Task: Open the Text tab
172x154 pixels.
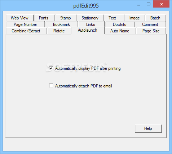Action: [114, 18]
